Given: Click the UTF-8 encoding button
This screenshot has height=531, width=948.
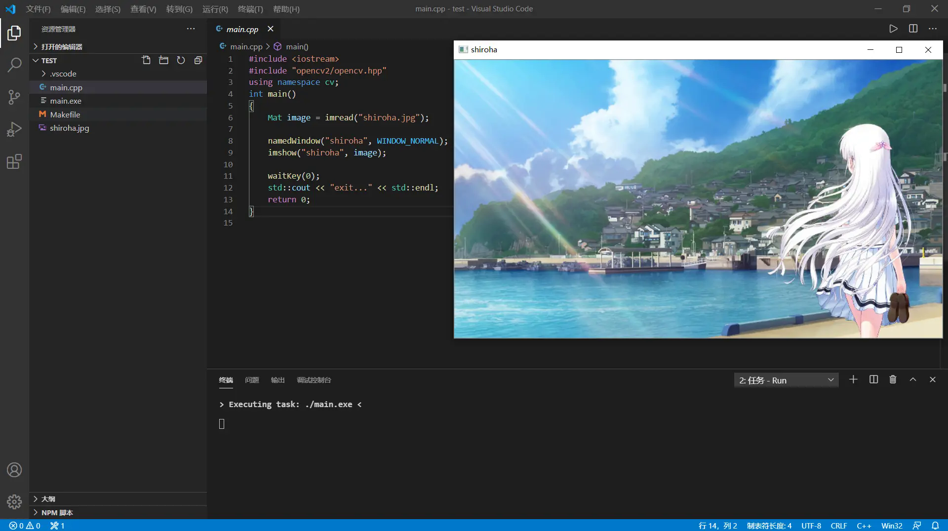Looking at the screenshot, I should click(811, 526).
